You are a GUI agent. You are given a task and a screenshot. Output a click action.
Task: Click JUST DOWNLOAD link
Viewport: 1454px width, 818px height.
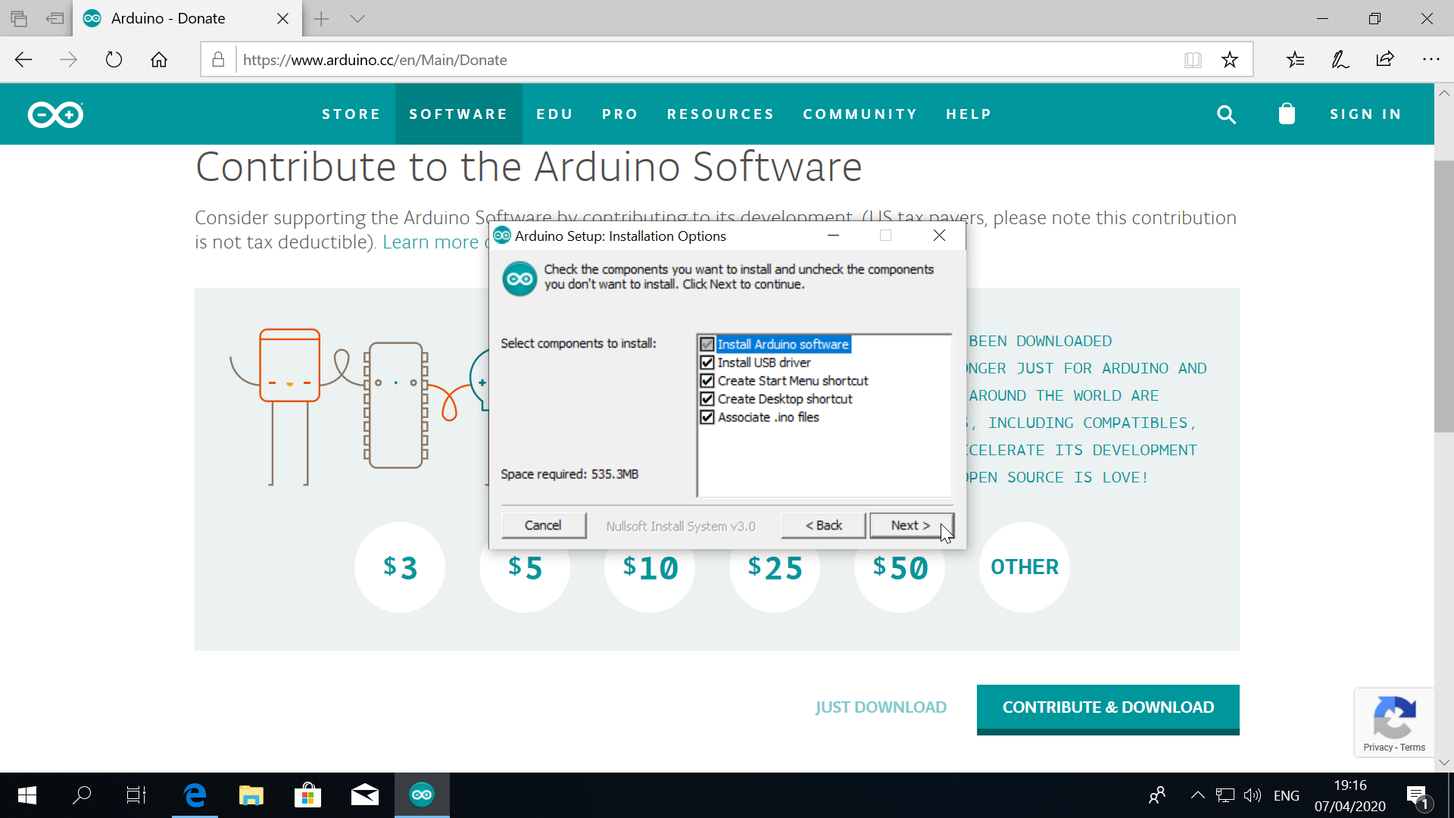(x=881, y=707)
